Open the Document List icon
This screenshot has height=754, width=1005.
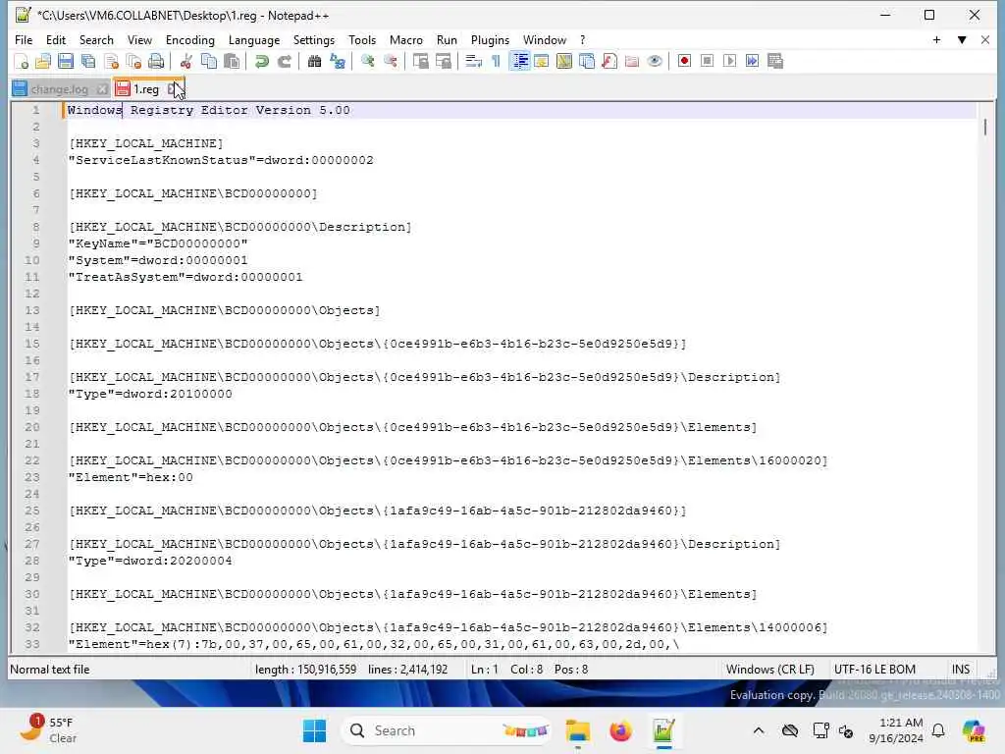[587, 61]
